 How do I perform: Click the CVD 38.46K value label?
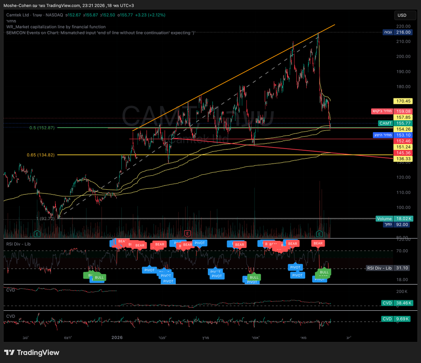click(397, 303)
